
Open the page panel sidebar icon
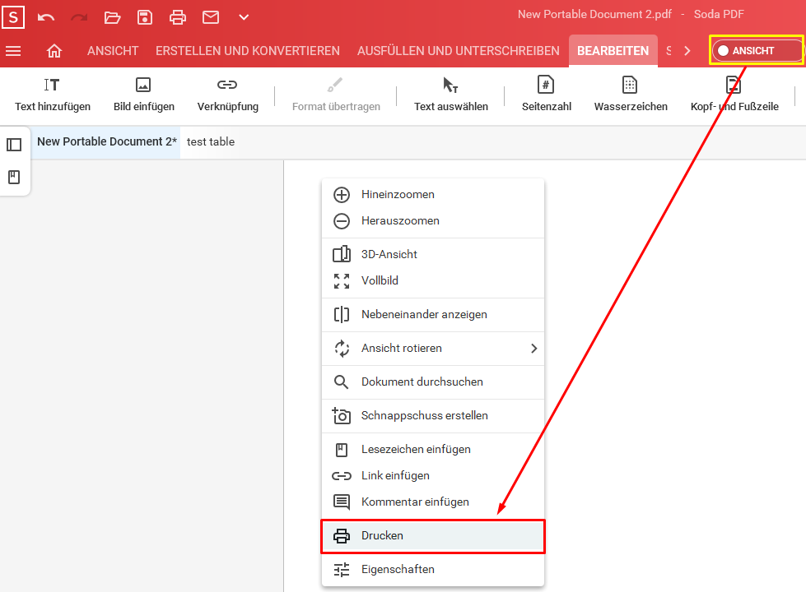click(14, 145)
